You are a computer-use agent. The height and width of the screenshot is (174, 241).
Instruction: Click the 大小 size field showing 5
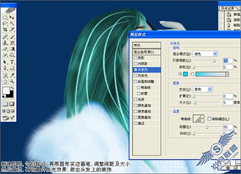(228, 102)
